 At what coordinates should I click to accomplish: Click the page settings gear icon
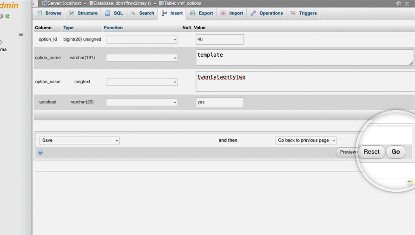click(399, 4)
